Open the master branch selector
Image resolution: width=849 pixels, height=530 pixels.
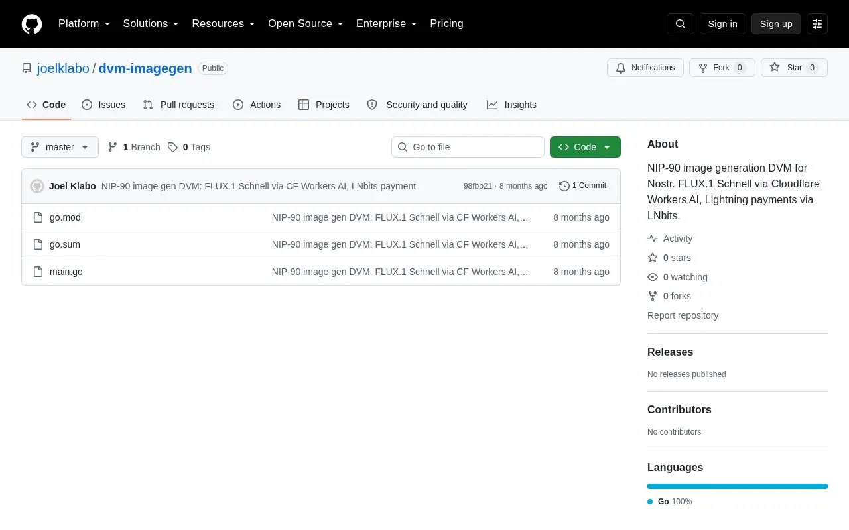tap(60, 147)
